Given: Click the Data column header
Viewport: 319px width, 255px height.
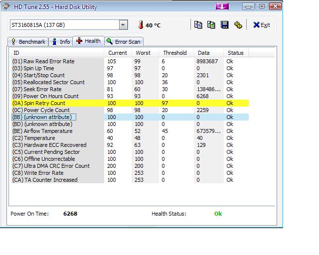Looking at the screenshot, I should coord(208,53).
